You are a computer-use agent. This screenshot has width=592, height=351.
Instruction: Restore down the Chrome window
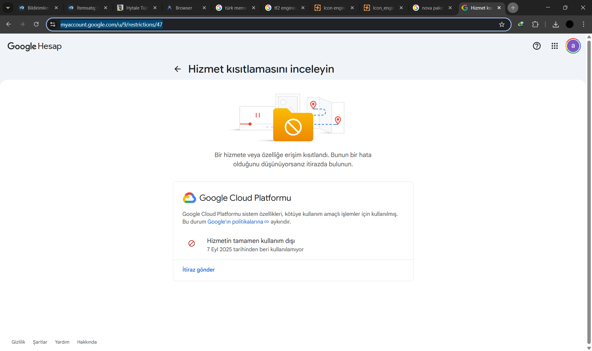(565, 7)
